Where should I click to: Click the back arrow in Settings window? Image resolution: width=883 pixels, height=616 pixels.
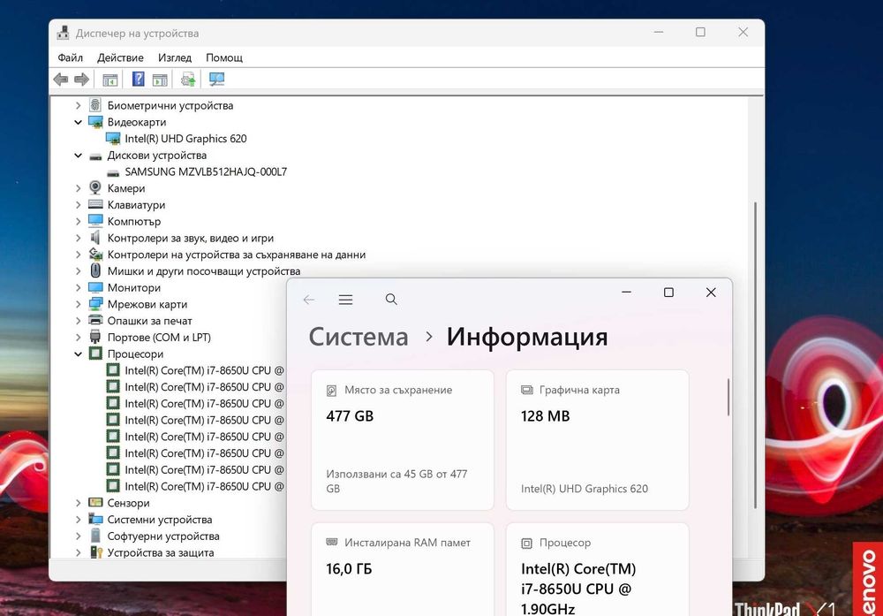pos(308,300)
